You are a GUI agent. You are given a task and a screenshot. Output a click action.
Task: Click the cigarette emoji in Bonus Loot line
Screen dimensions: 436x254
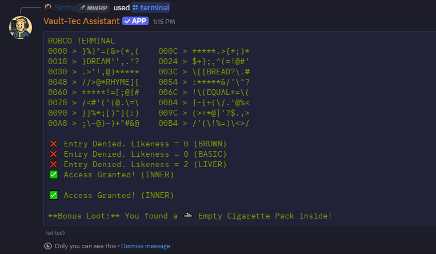pyautogui.click(x=188, y=215)
